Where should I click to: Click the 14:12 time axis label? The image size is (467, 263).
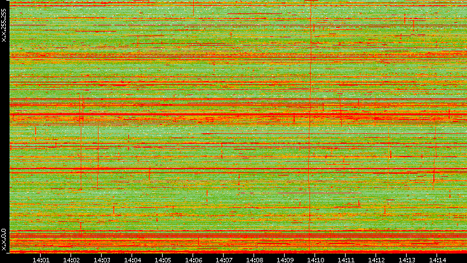click(x=376, y=260)
